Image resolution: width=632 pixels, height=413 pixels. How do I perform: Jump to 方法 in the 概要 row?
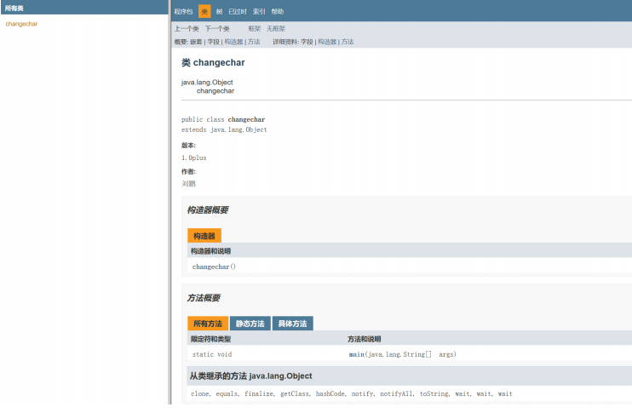[x=254, y=42]
